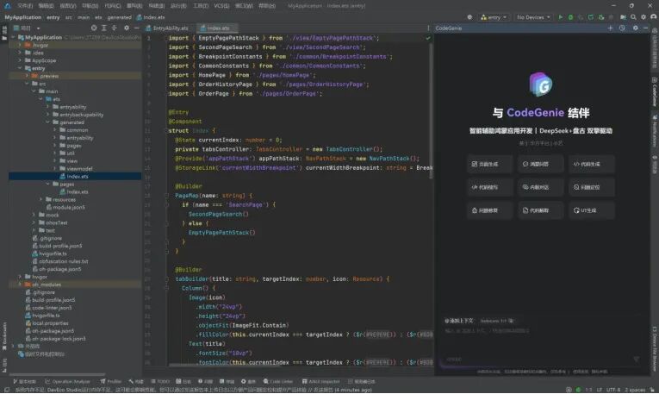Viewport: 659px width, 394px height.
Task: Expand the AppScope folder
Action: pyautogui.click(x=20, y=60)
